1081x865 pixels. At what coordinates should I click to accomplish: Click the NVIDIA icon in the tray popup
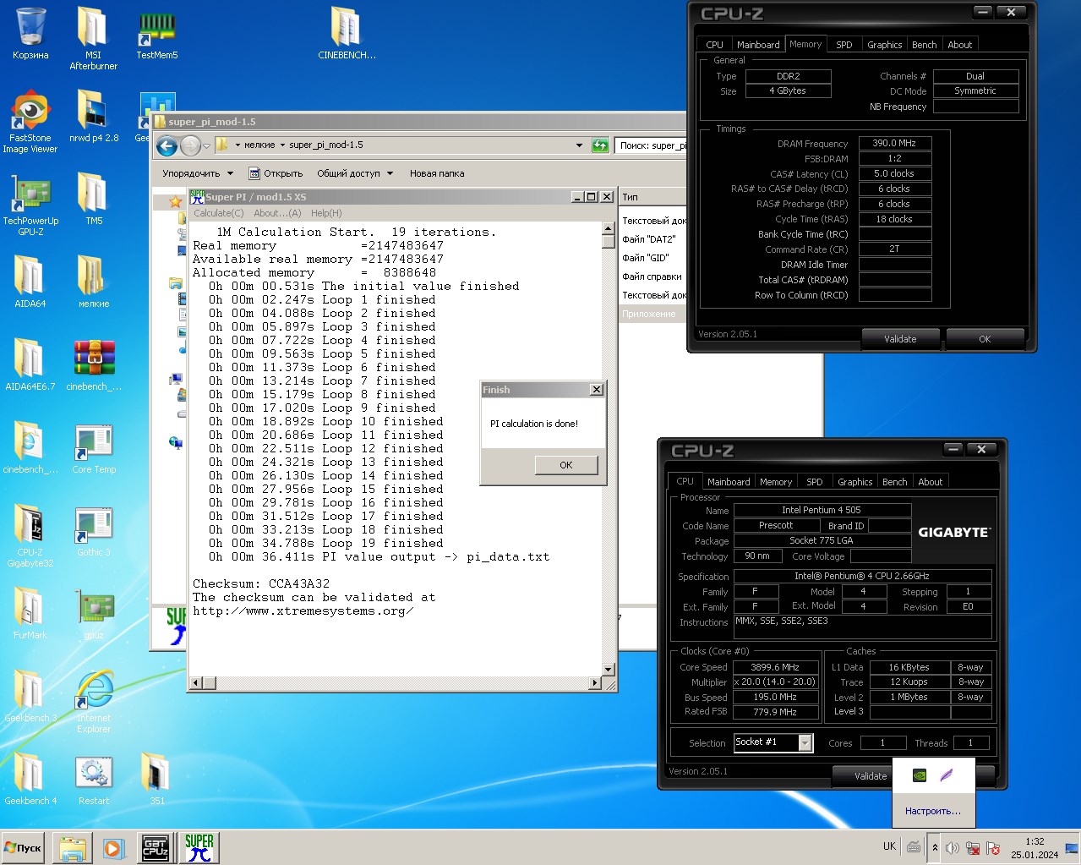tap(920, 775)
